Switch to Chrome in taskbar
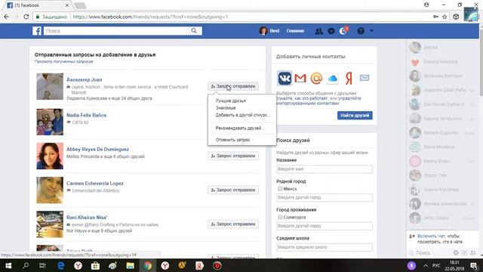This screenshot has width=483, height=272. (148, 265)
